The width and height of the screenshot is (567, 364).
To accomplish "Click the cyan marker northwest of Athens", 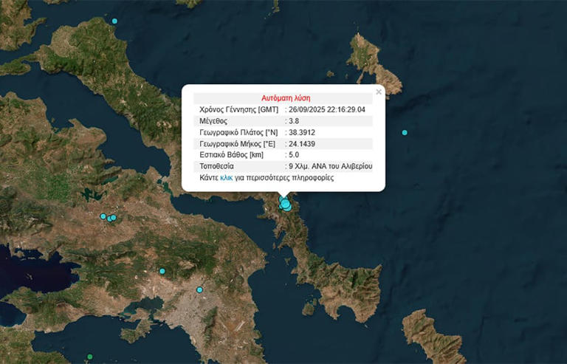I will click(162, 271).
